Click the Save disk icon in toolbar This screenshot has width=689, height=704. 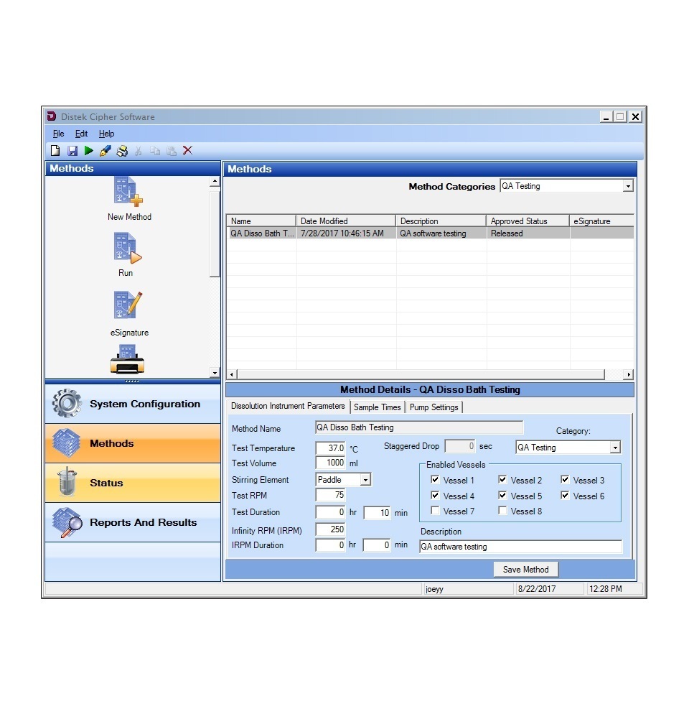click(x=72, y=151)
